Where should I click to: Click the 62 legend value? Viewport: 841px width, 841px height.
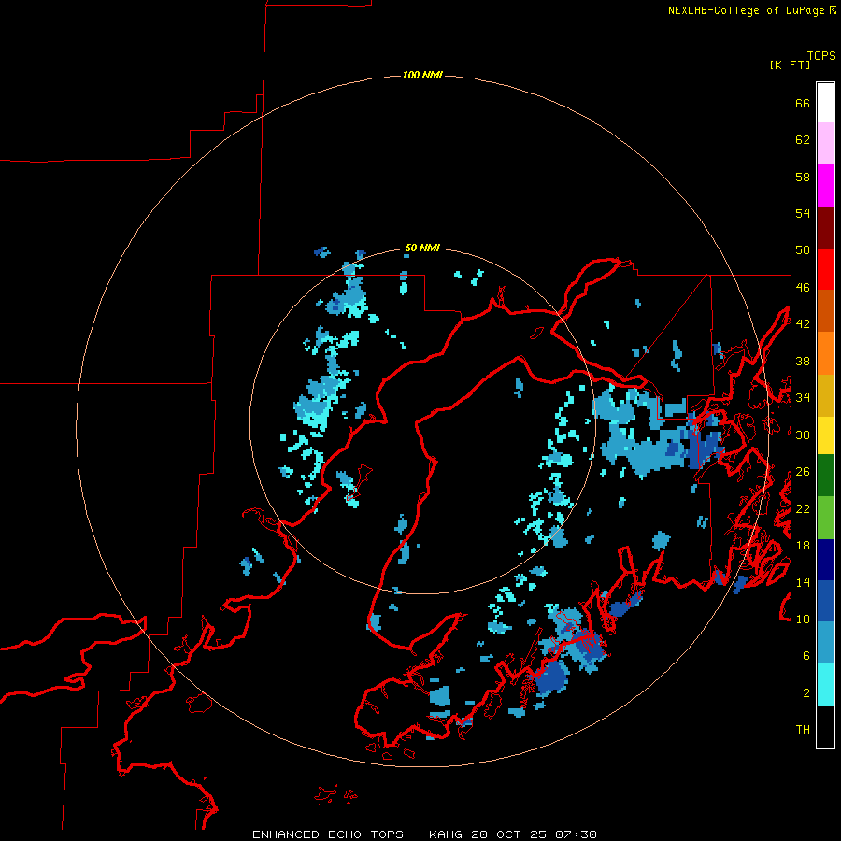(x=803, y=140)
